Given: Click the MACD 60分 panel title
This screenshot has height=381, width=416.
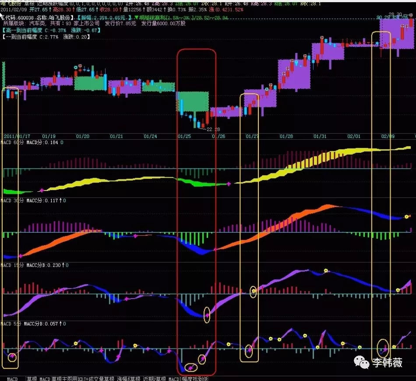Looking at the screenshot, I should (12, 142).
